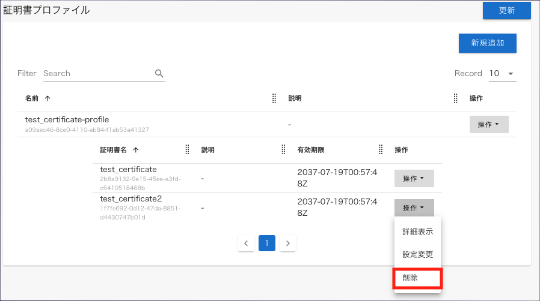Image resolution: width=540 pixels, height=301 pixels.
Task: Click the 新規追加 button
Action: click(487, 43)
